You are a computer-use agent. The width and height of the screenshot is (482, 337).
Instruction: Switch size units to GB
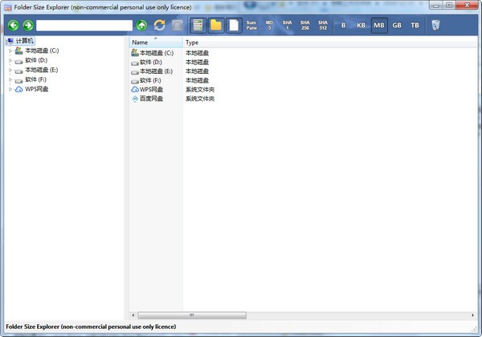point(397,25)
